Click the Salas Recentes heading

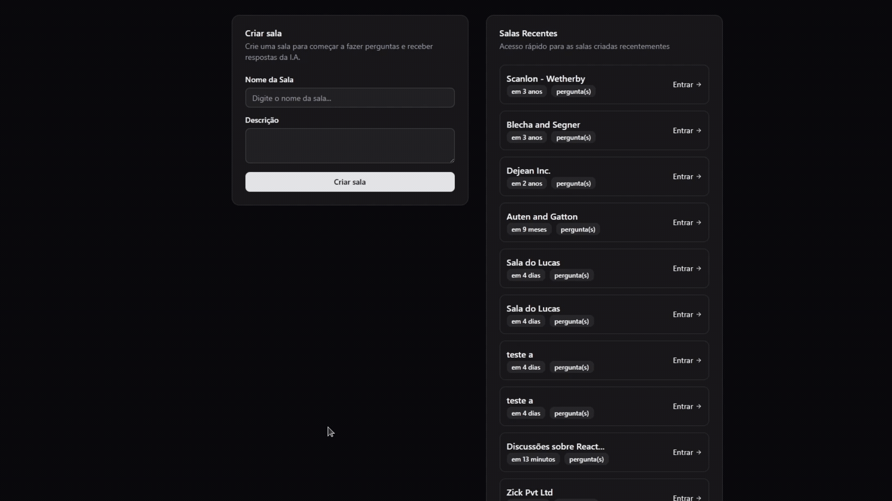tap(528, 33)
